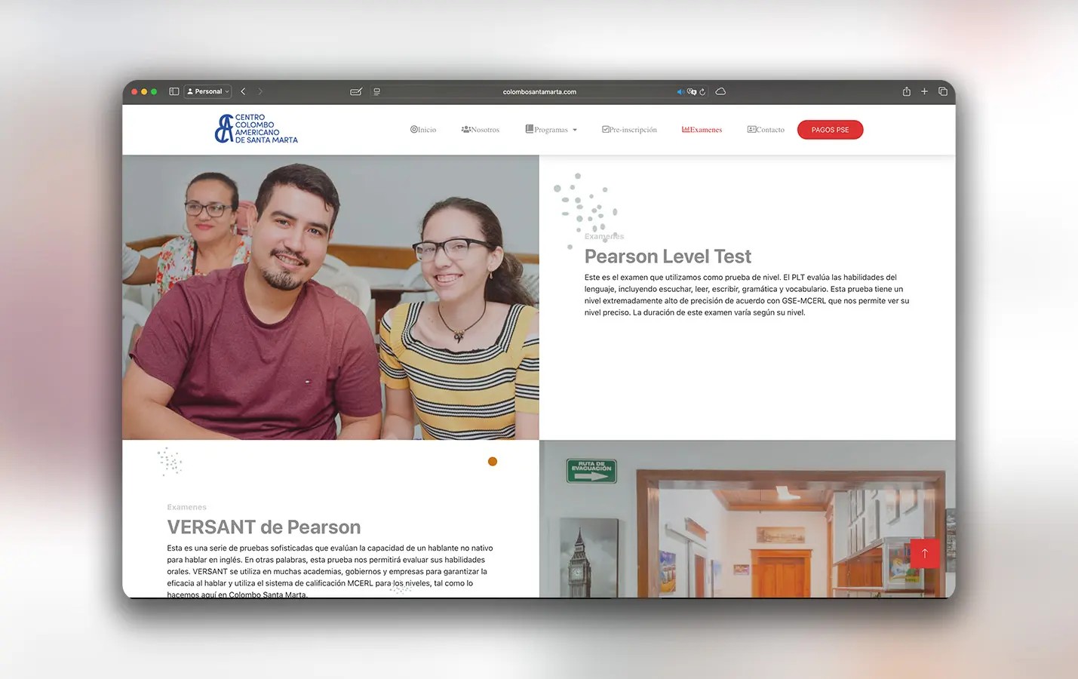Screen dimensions: 1078x679
Task: Click the hallway photo with evacuation sign
Action: coord(748,519)
